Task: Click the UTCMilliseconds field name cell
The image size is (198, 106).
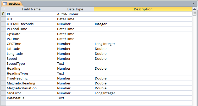Action: (31, 24)
